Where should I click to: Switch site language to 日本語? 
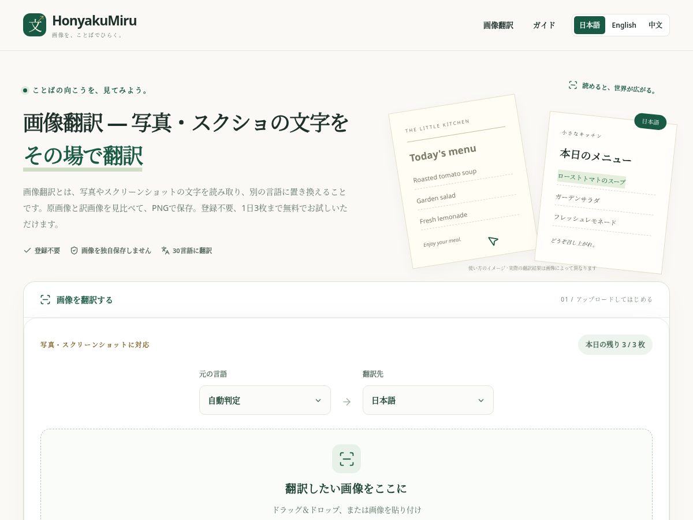(x=590, y=25)
